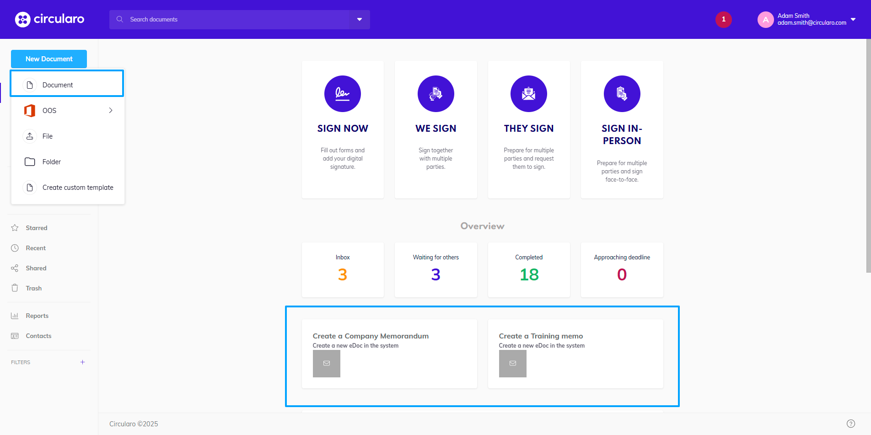Click the Contacts sidebar icon
This screenshot has width=871, height=435.
pyautogui.click(x=15, y=336)
